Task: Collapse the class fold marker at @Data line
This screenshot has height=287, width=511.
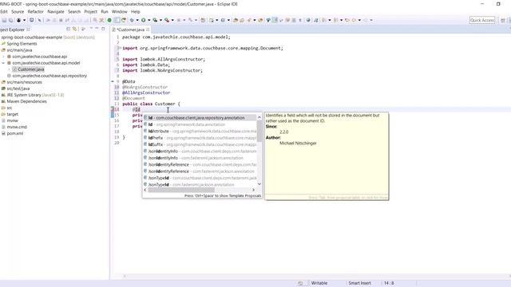Action: coord(113,81)
